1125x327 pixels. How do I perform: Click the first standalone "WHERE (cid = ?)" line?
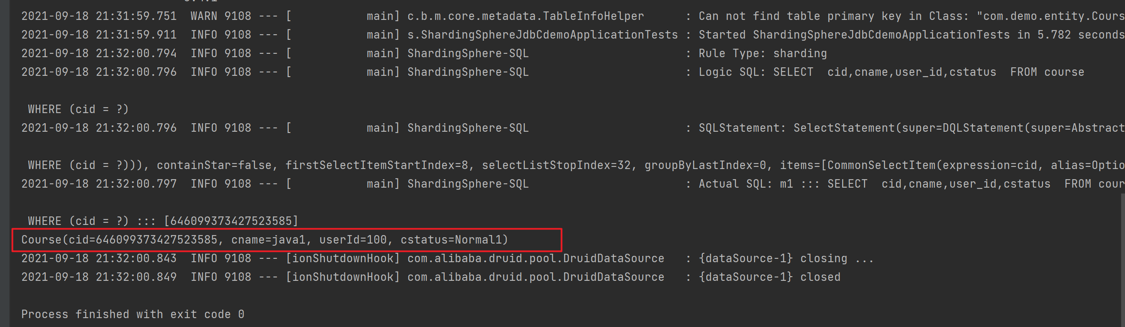[79, 109]
